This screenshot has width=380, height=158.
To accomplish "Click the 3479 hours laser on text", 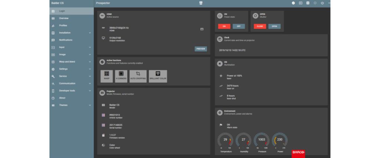I will pyautogui.click(x=233, y=85).
